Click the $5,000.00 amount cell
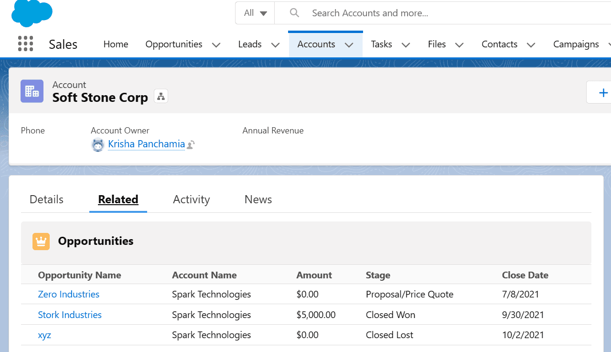 316,315
